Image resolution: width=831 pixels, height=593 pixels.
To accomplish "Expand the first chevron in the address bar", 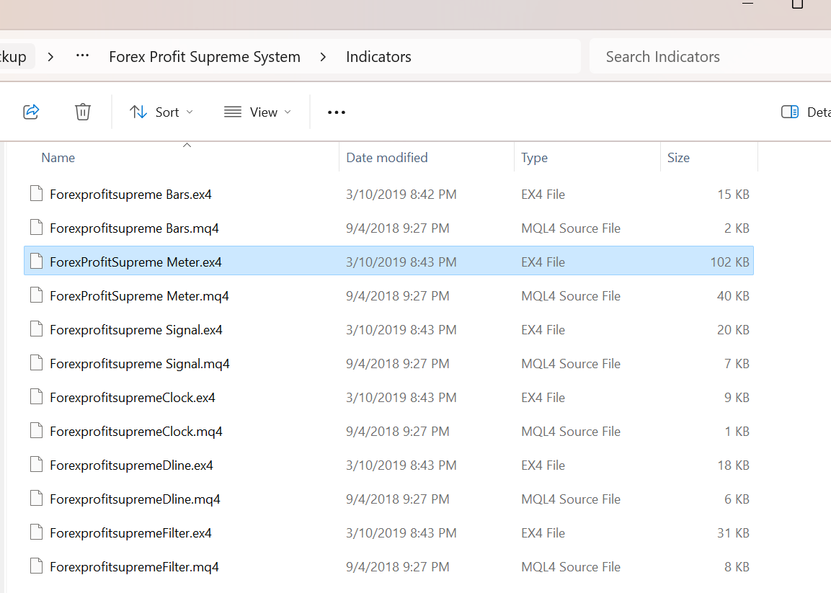I will pyautogui.click(x=50, y=57).
